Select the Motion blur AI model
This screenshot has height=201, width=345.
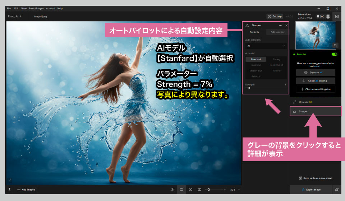click(x=256, y=71)
